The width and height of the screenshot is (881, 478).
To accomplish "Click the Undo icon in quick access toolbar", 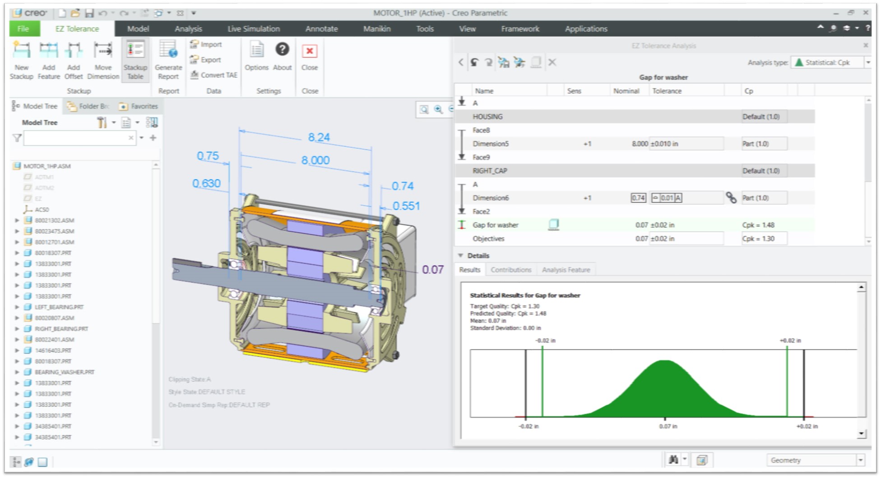I will 102,13.
